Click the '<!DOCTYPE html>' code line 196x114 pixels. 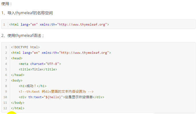25,47
